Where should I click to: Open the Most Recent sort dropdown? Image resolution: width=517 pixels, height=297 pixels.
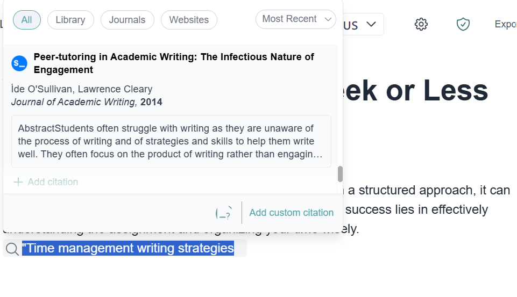(x=291, y=19)
